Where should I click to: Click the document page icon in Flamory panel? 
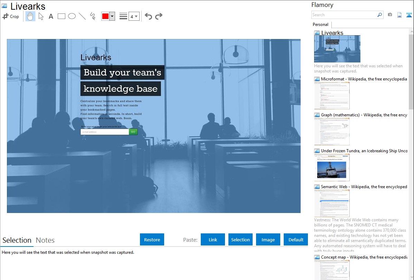tap(399, 15)
